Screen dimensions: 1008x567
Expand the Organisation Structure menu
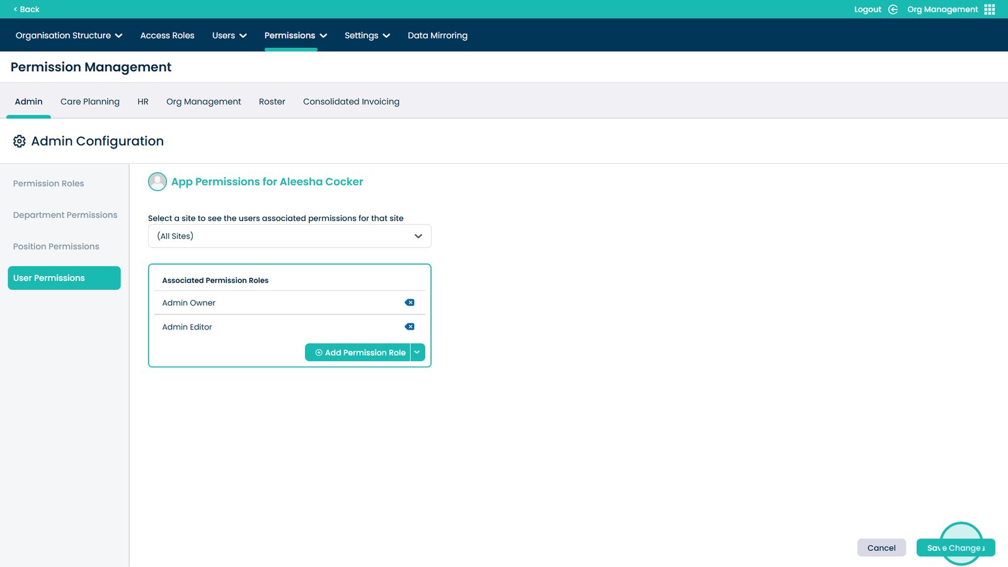point(69,35)
